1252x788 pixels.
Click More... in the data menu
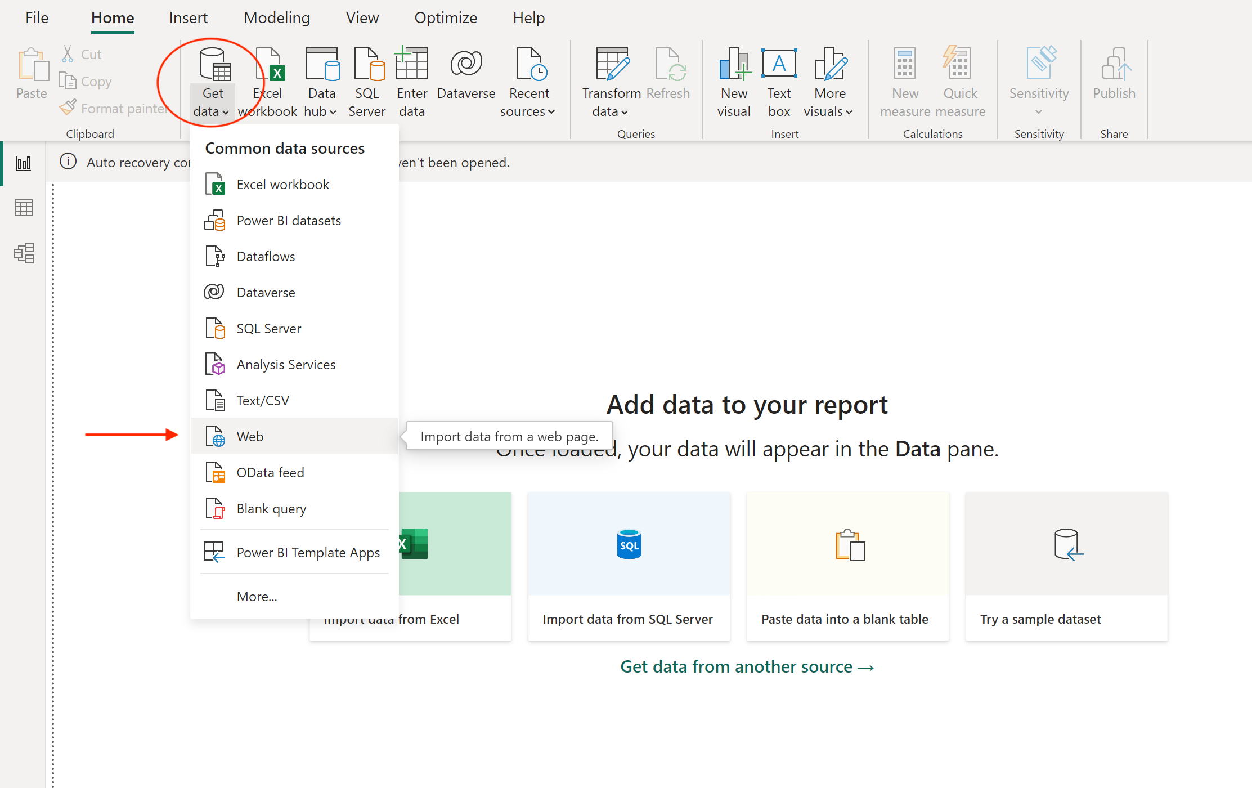tap(257, 596)
